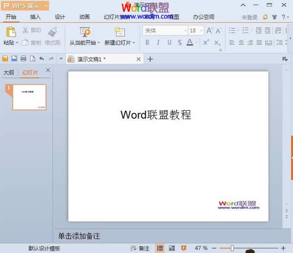Toggle Underline formatting
The width and height of the screenshot is (293, 253).
click(x=169, y=42)
